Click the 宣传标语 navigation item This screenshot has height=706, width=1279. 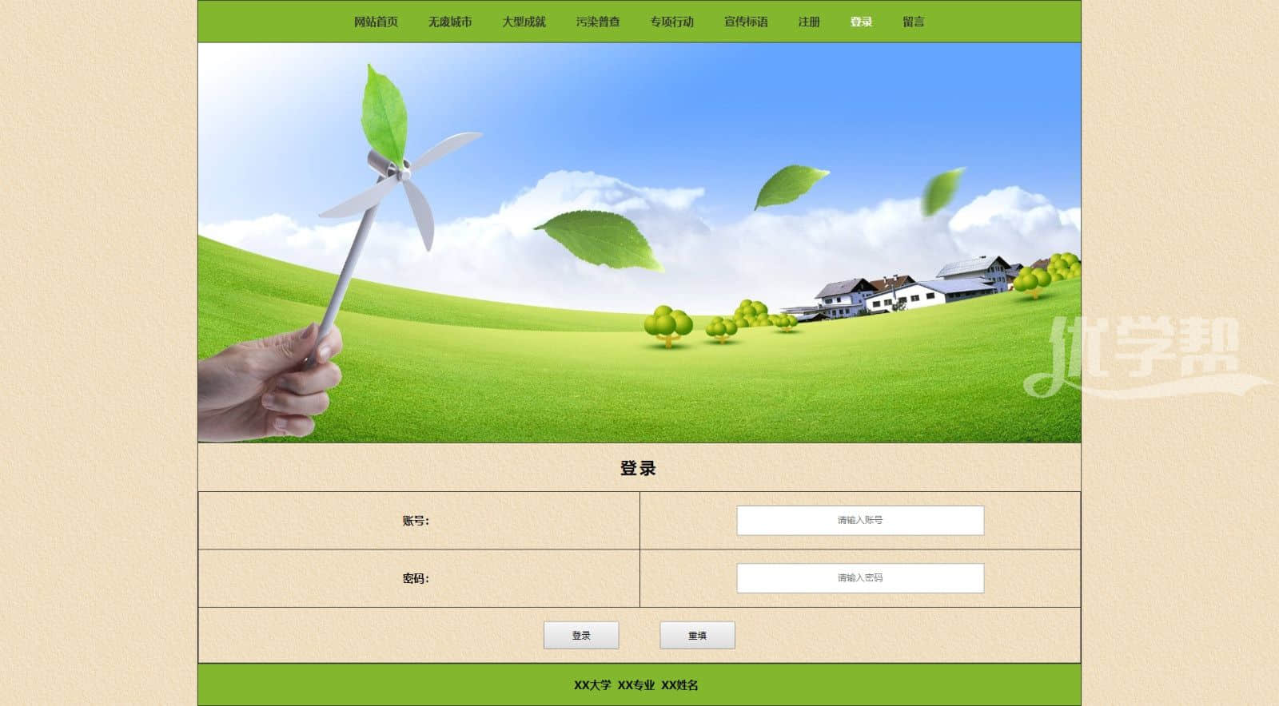pyautogui.click(x=746, y=22)
